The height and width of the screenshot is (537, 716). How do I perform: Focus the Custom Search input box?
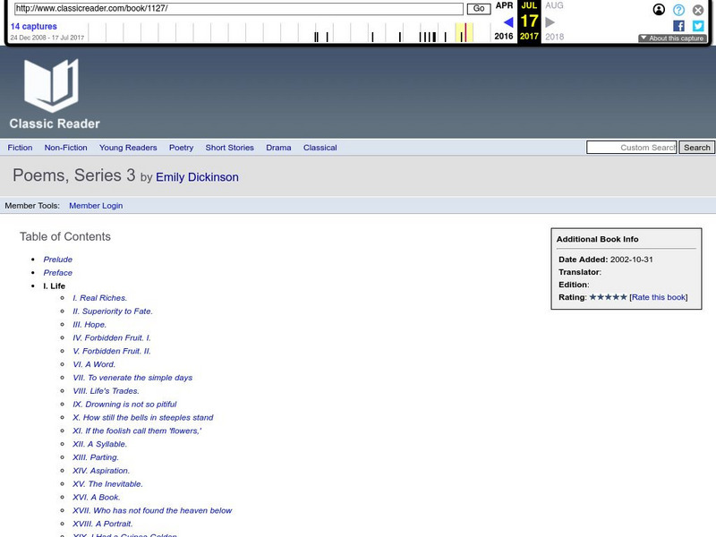pos(632,148)
